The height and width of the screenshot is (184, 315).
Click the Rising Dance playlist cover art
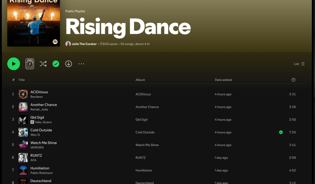tap(33, 23)
